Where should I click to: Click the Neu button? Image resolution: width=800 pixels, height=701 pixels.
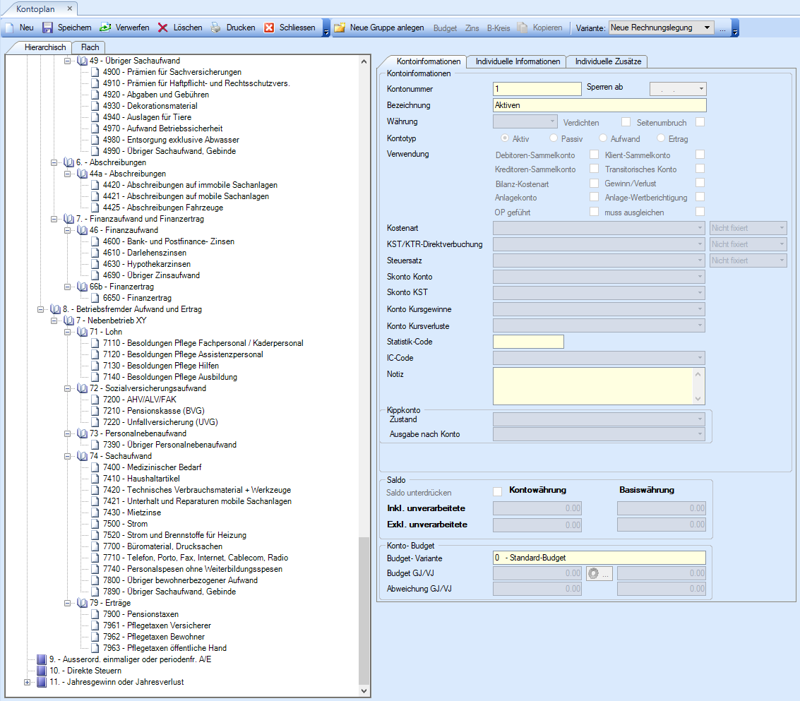click(x=20, y=28)
